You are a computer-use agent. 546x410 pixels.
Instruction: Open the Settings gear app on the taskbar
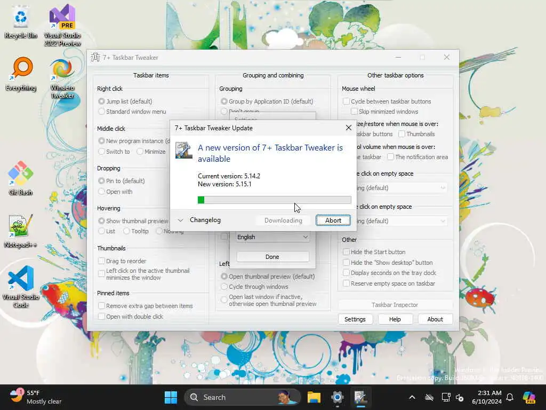click(337, 397)
